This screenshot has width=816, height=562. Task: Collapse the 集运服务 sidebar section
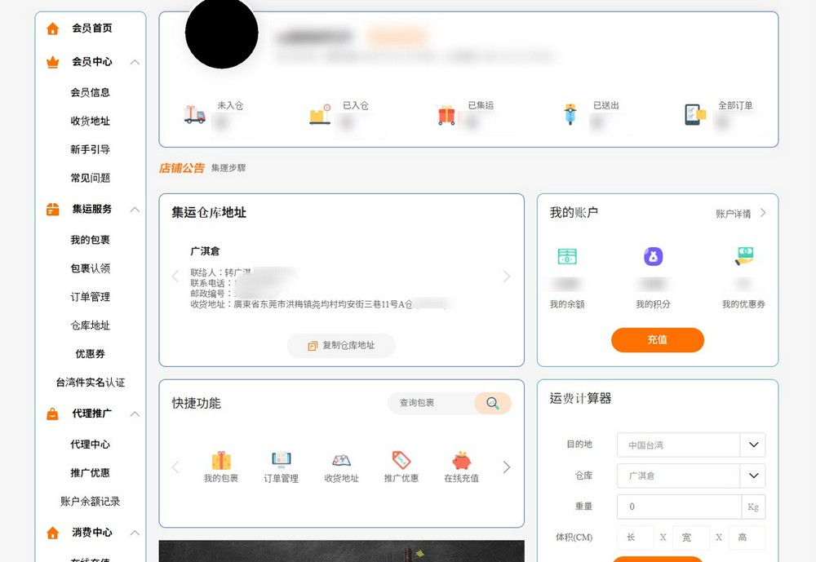(135, 210)
